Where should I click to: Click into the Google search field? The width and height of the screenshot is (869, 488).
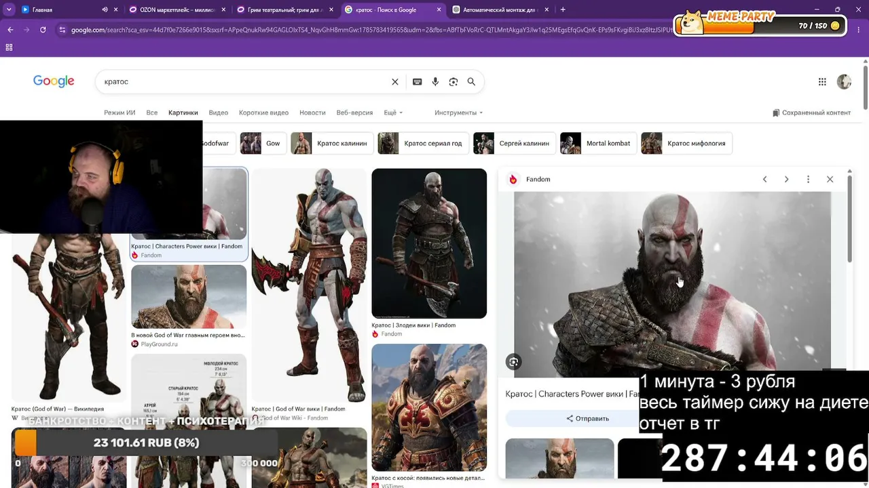pyautogui.click(x=244, y=82)
